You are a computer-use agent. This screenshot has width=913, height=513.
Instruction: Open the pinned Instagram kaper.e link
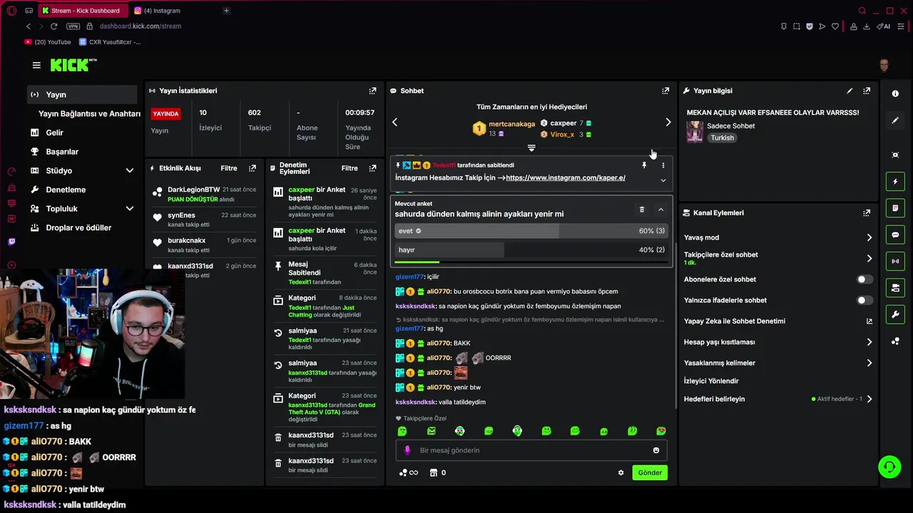tap(566, 177)
